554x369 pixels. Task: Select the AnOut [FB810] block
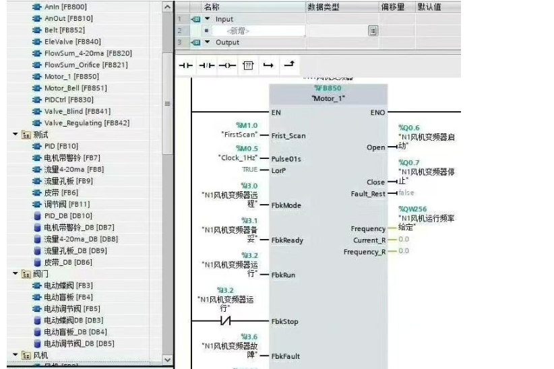69,18
